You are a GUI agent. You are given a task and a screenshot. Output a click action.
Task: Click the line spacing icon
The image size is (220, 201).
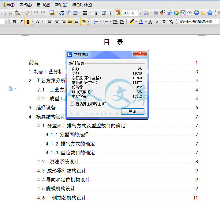84,22
